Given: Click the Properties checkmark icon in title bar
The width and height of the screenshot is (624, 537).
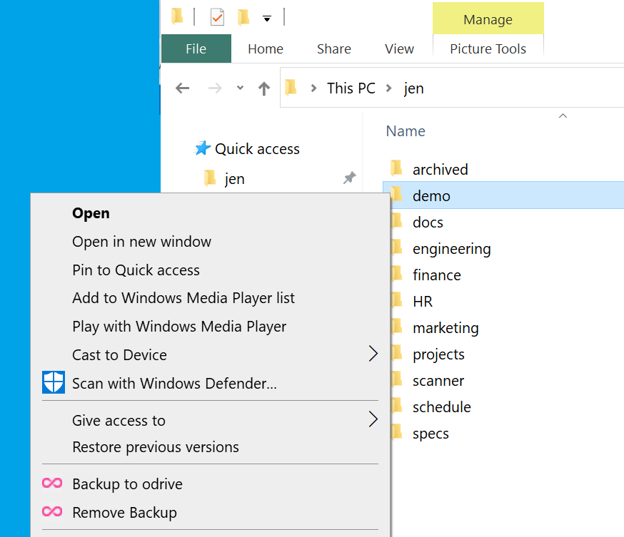Looking at the screenshot, I should (x=217, y=17).
